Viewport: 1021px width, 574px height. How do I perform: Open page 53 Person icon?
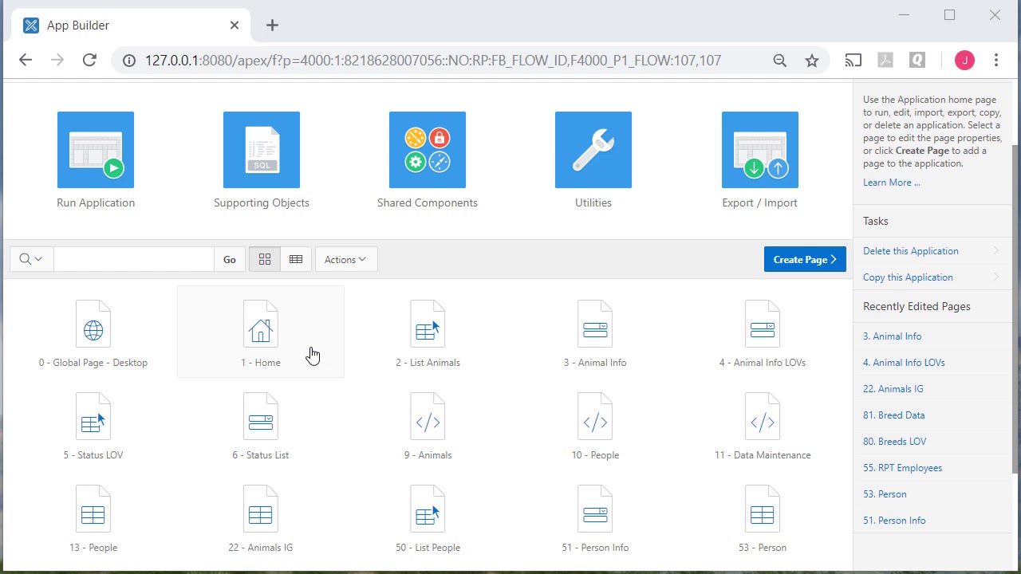pyautogui.click(x=763, y=509)
